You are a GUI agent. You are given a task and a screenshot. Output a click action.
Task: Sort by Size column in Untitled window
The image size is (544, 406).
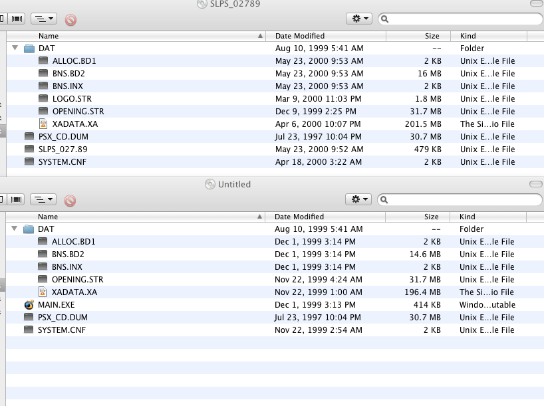point(432,217)
